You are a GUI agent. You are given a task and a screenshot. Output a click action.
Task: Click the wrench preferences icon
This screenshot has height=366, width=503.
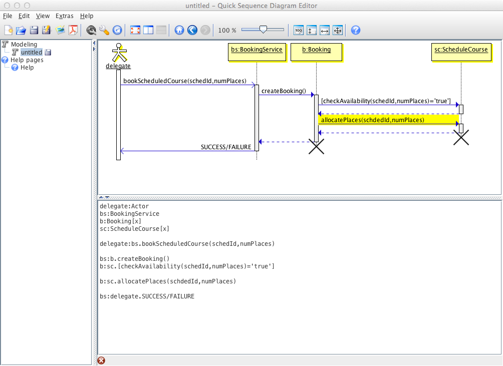(x=104, y=31)
